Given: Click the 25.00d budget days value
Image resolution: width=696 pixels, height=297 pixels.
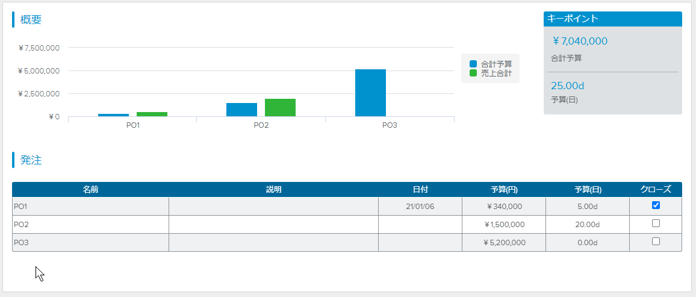Looking at the screenshot, I should [567, 86].
